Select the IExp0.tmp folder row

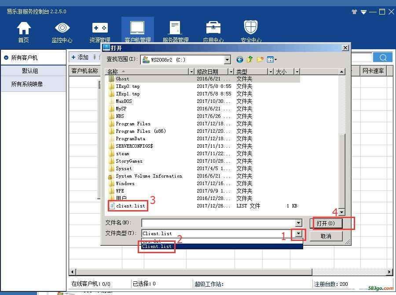202,86
